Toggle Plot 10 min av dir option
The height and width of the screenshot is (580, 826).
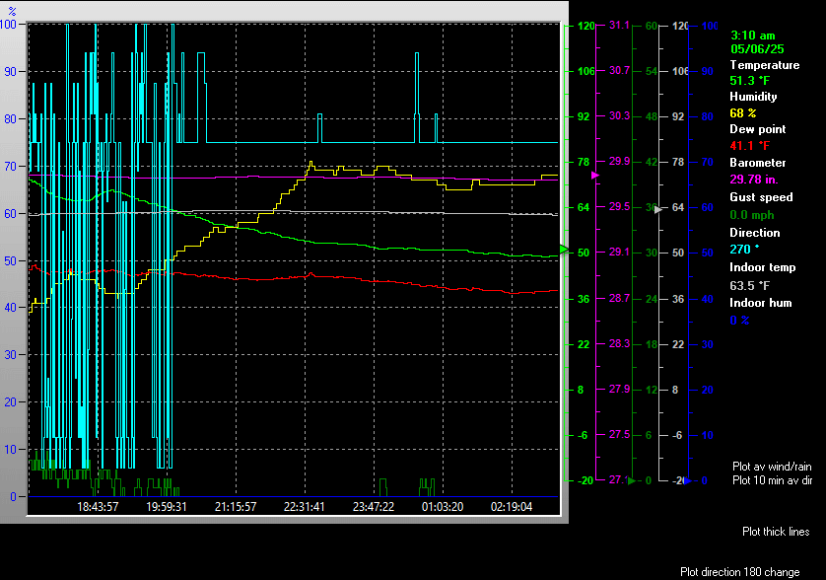[772, 480]
